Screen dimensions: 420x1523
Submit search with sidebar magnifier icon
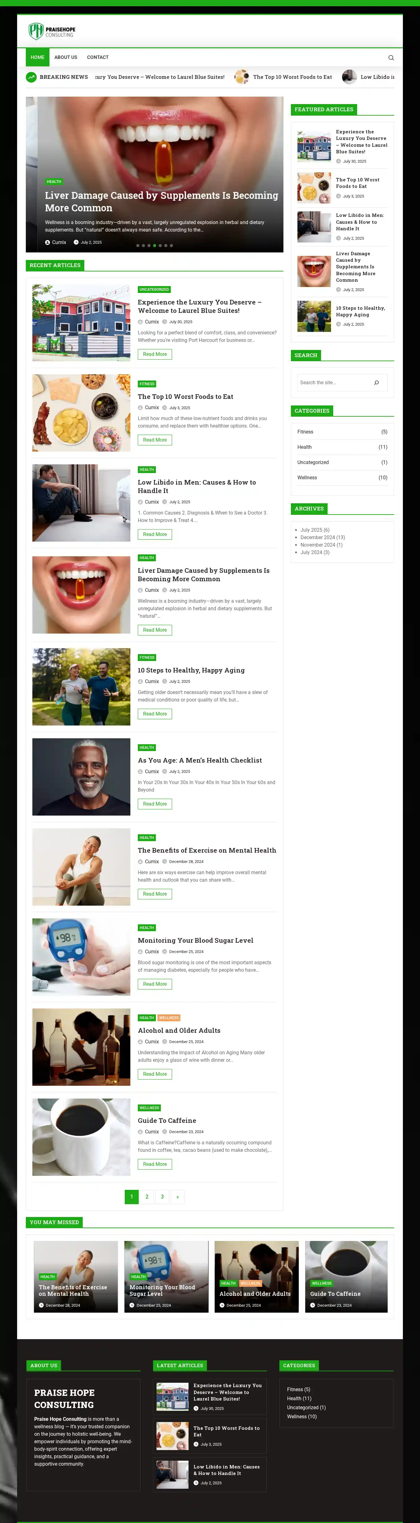(x=376, y=382)
